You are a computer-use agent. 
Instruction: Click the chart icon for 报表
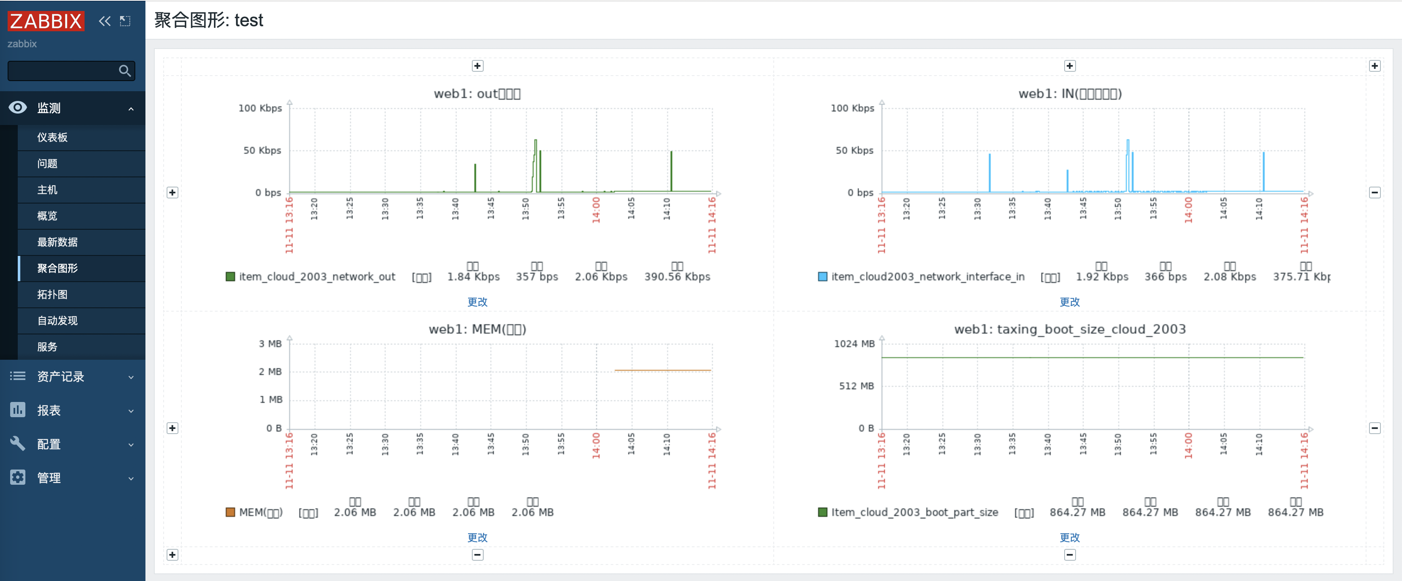pos(18,410)
